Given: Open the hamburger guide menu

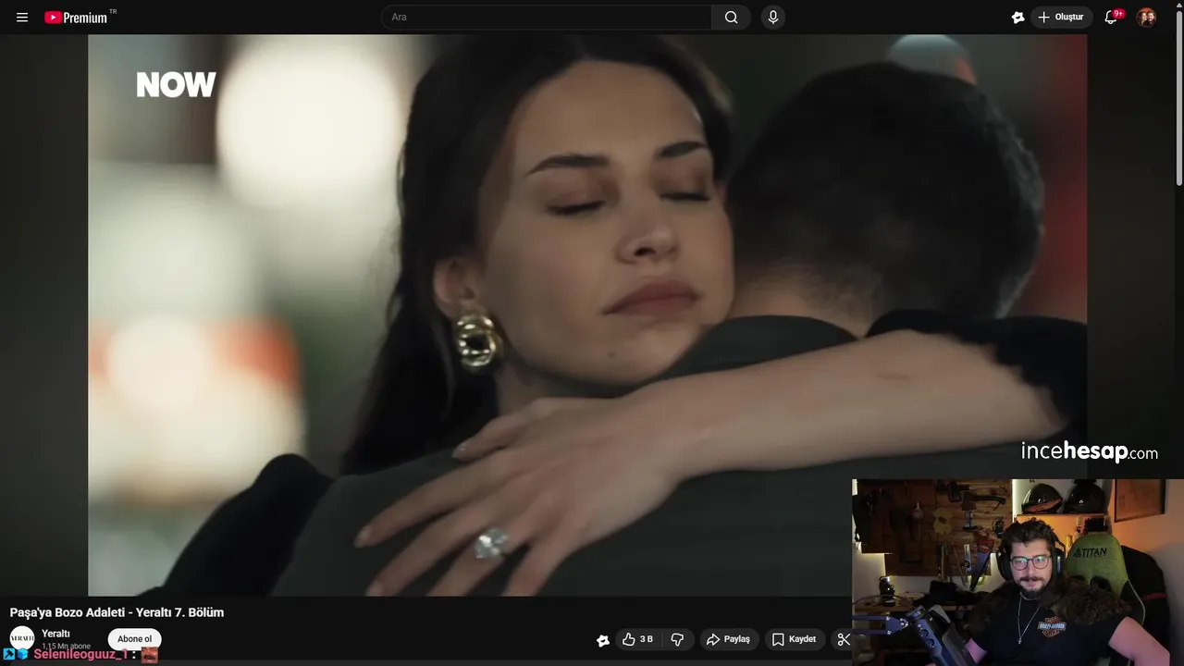Looking at the screenshot, I should pos(22,18).
